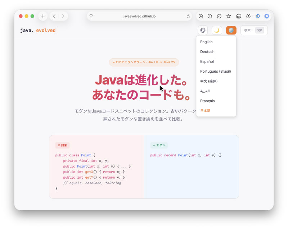Click the curly braces extension icon
288x229 pixels.
coord(248,16)
